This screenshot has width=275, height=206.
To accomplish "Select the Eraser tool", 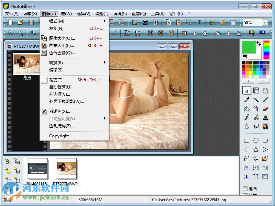I will click(265, 108).
